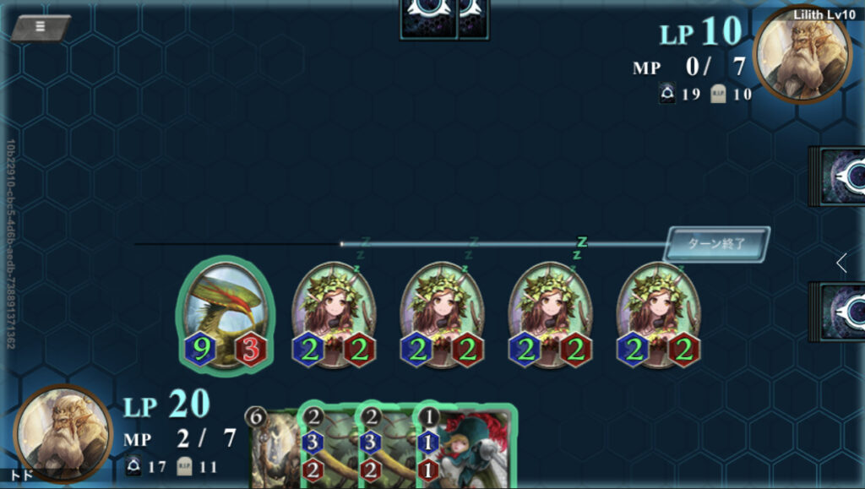865x489 pixels.
Task: Tap the opponent's graveyard RIP icon
Action: (718, 94)
